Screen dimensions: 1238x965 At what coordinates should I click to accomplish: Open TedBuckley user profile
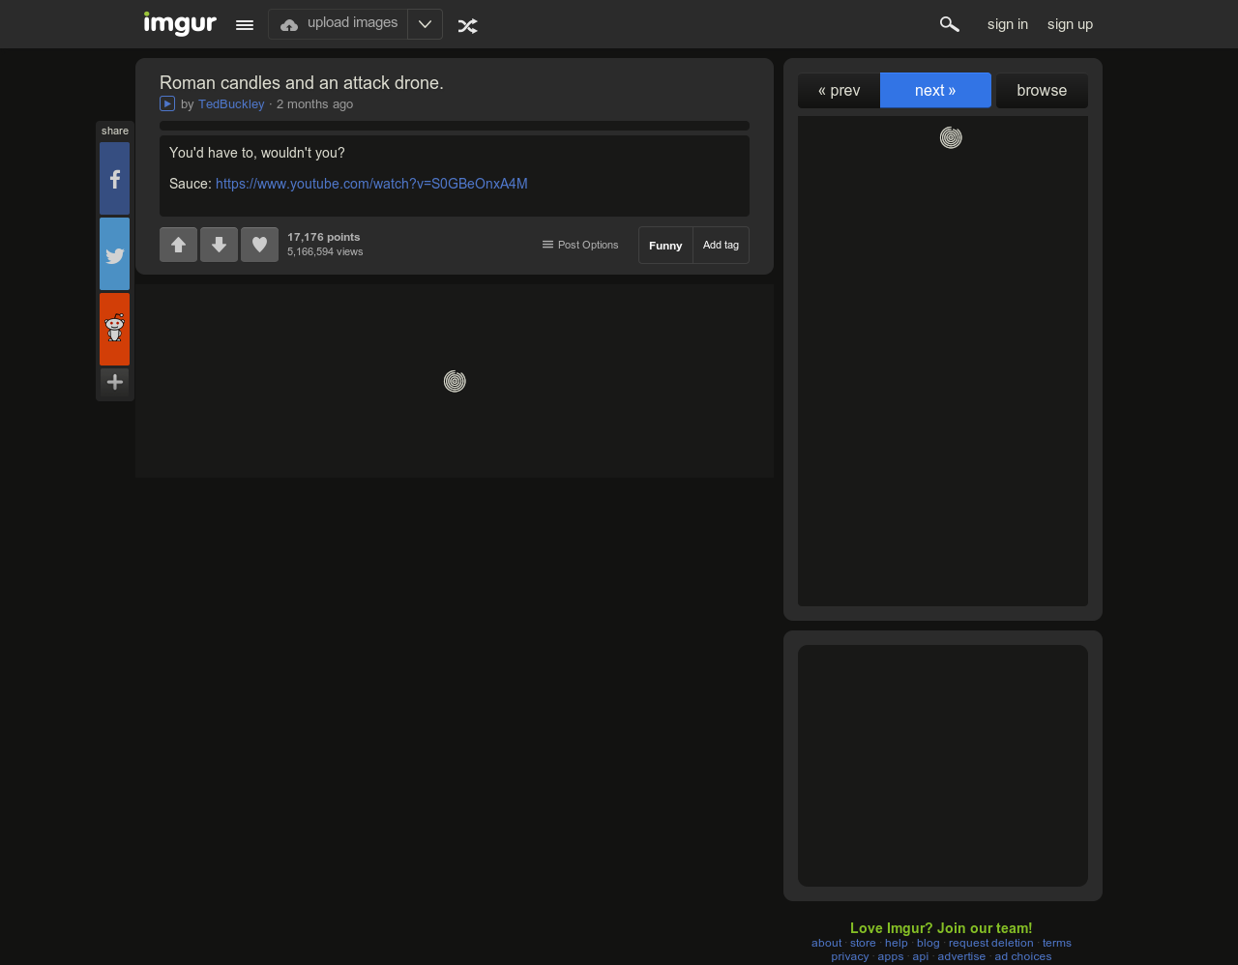pos(231,104)
